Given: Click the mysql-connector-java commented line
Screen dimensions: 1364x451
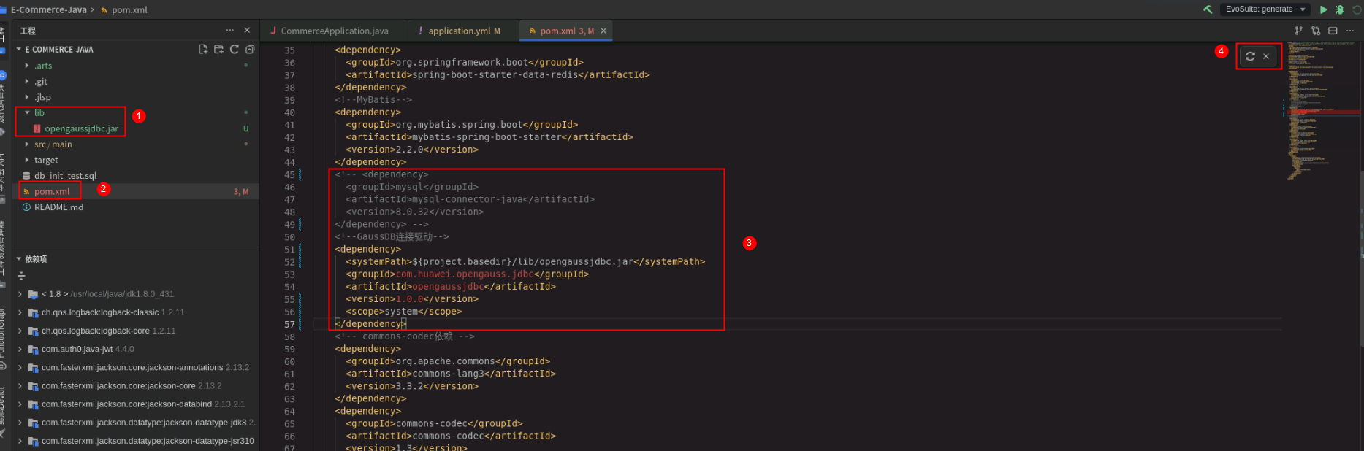Looking at the screenshot, I should (470, 199).
